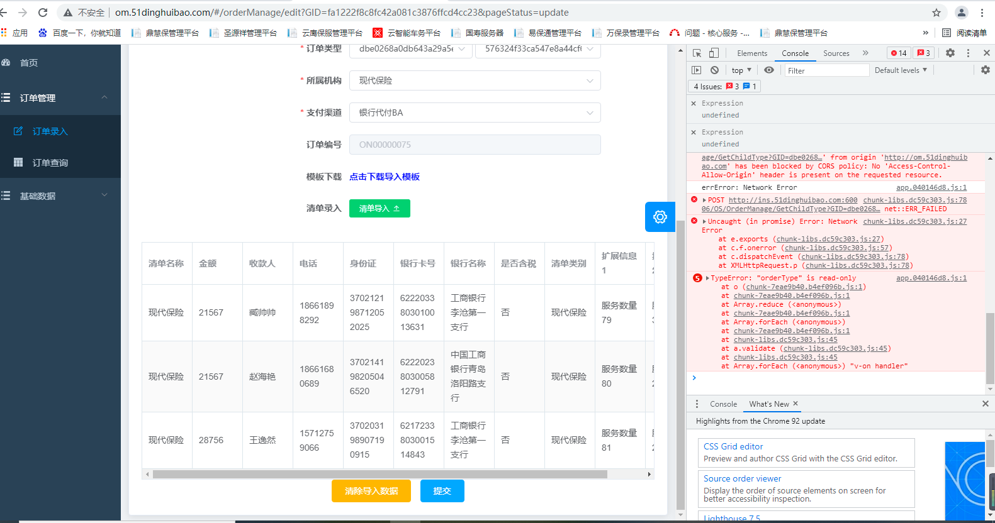Expand the TypeError orderType stack trace
Screen dimensions: 995x523
(707, 278)
